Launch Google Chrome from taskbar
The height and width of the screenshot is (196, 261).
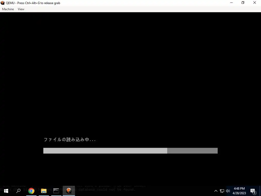(x=31, y=191)
